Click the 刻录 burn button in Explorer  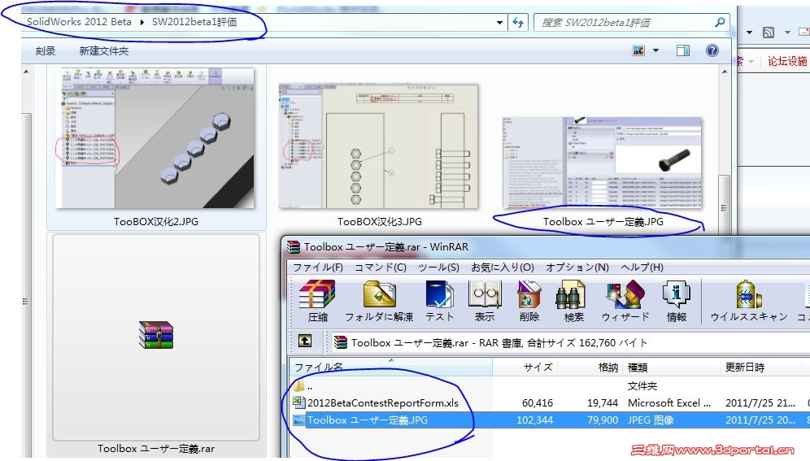[46, 50]
